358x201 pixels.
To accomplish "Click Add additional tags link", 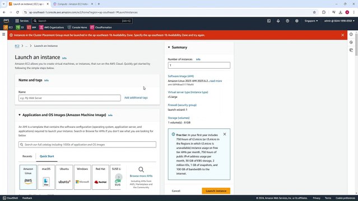I will tap(136, 98).
